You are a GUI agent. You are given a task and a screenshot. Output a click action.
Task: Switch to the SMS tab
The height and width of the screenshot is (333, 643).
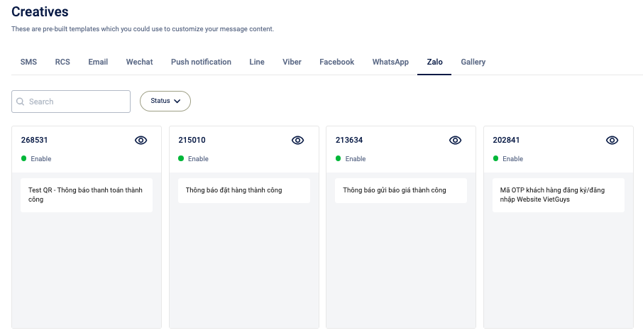pyautogui.click(x=28, y=62)
